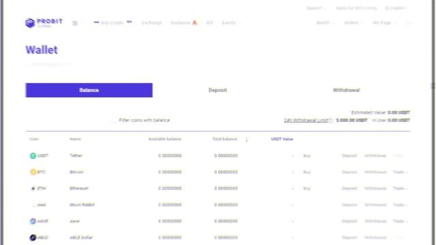Open the hamburger menu icon beside the logo
The height and width of the screenshot is (245, 436).
point(75,23)
